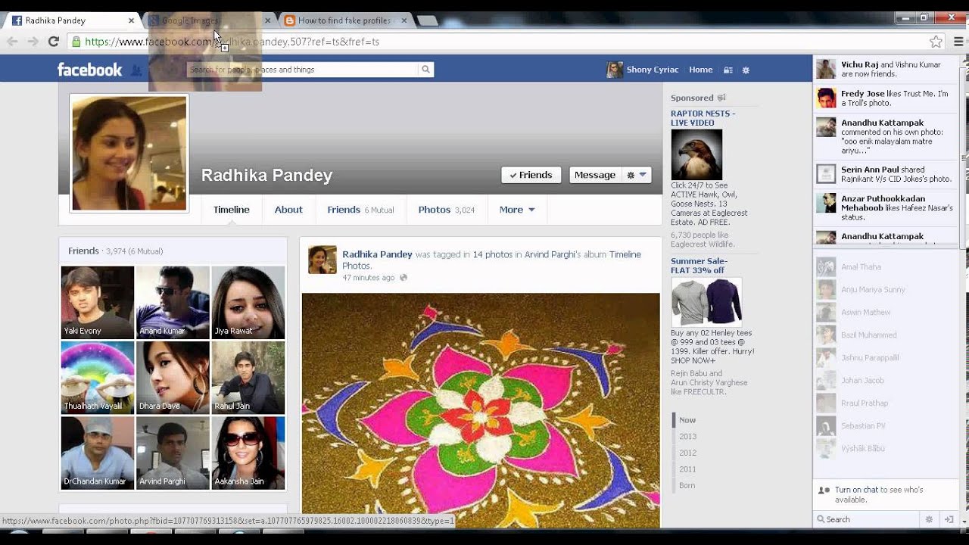
Task: Jump to 2013 on timeline navigator
Action: 687,437
